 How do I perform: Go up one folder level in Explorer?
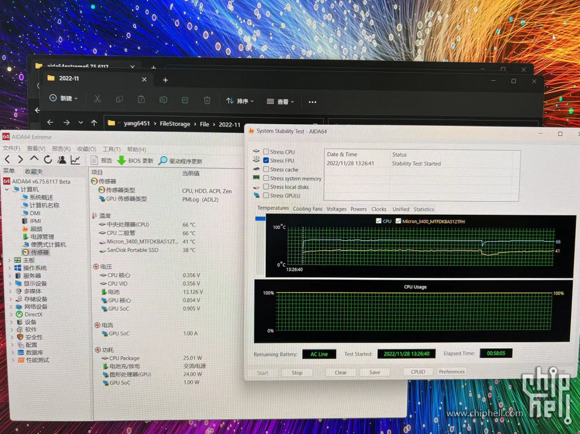point(94,123)
